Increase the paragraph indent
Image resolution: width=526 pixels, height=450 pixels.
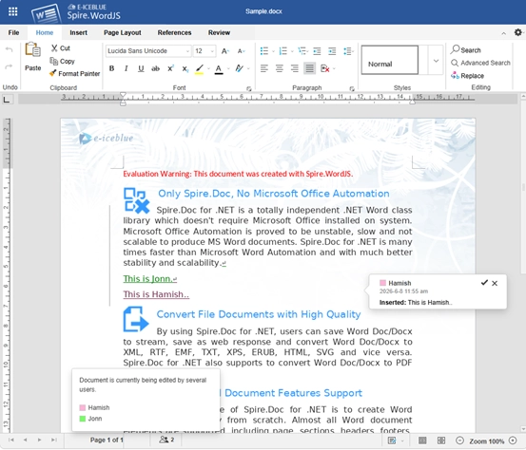[x=332, y=51]
